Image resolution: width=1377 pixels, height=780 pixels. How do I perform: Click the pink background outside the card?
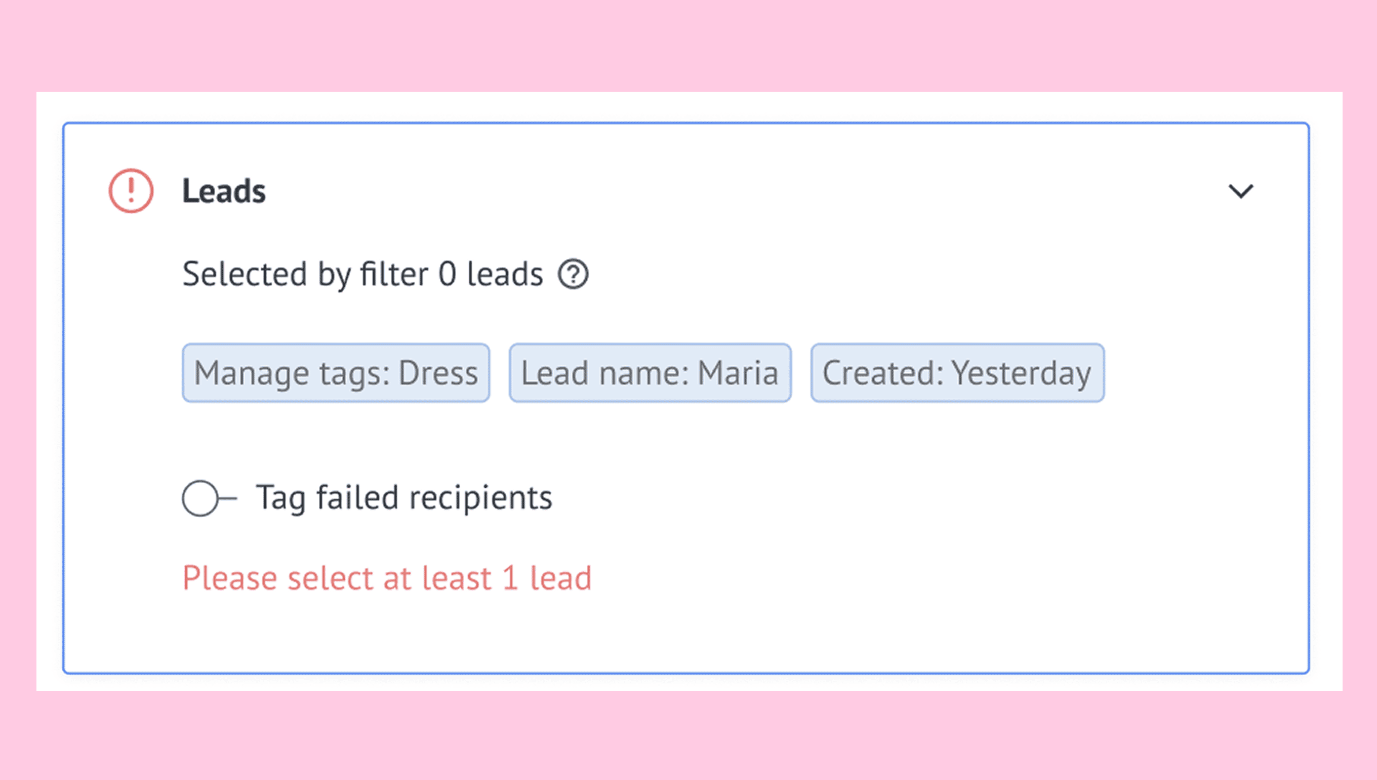688,46
